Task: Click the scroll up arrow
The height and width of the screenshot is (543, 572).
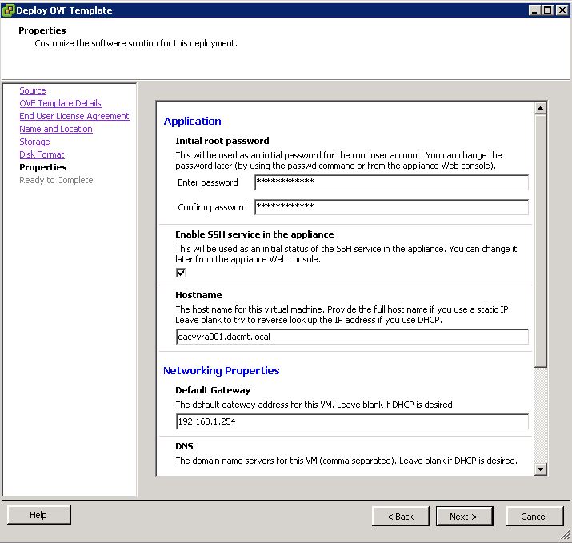Action: pos(540,108)
